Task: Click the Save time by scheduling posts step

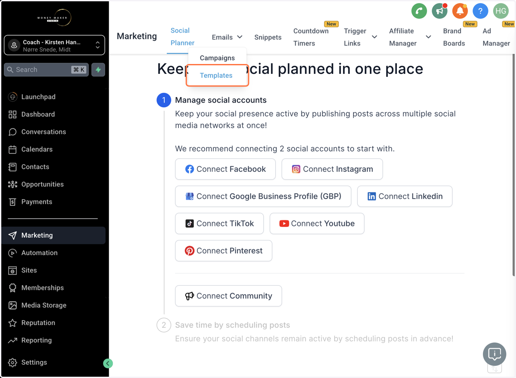Action: coord(232,325)
